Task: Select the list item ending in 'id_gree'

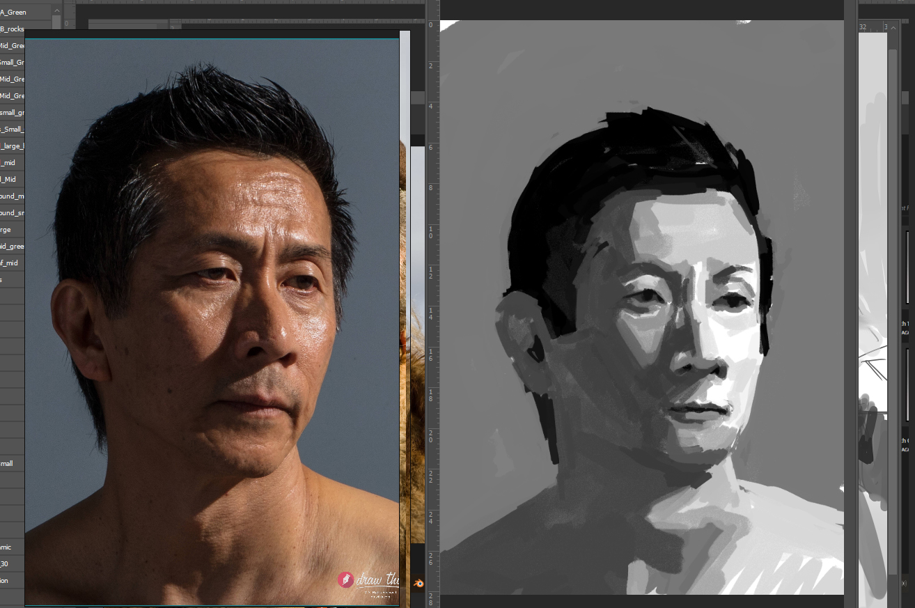Action: pyautogui.click(x=13, y=246)
